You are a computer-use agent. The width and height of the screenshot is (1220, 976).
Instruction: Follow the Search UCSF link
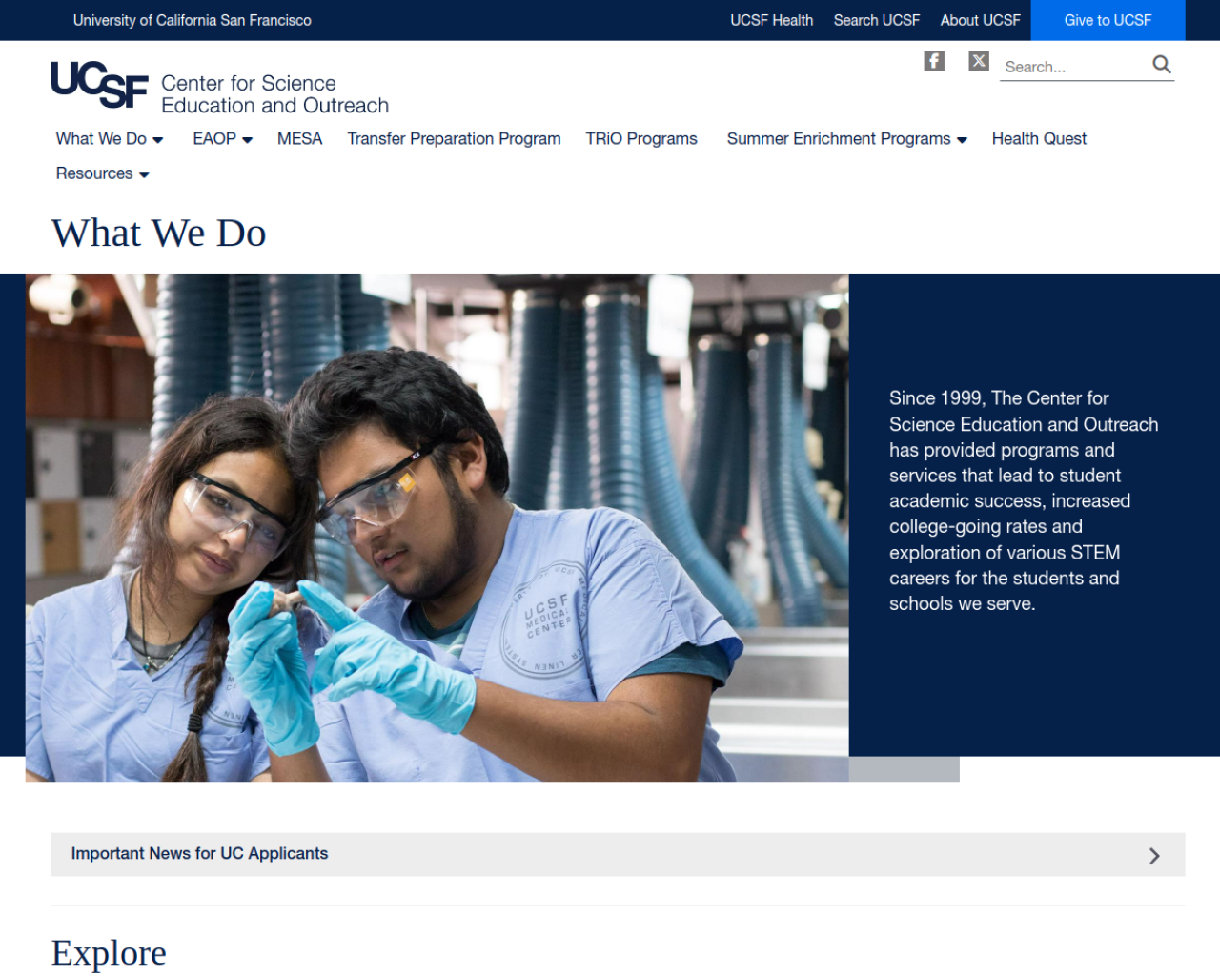tap(876, 20)
